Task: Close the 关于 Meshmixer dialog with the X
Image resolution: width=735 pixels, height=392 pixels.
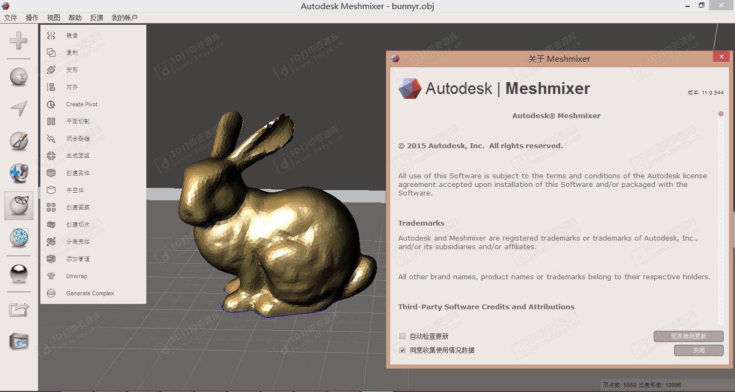Action: click(x=721, y=57)
